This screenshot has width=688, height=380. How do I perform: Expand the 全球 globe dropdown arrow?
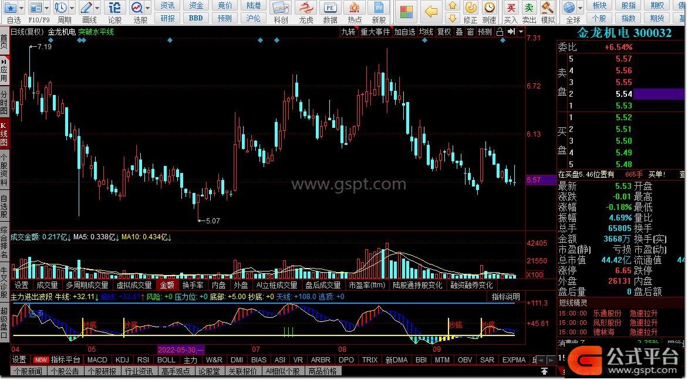(x=580, y=8)
